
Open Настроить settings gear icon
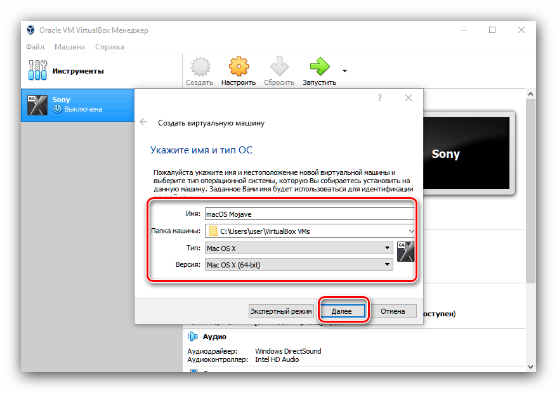[239, 67]
